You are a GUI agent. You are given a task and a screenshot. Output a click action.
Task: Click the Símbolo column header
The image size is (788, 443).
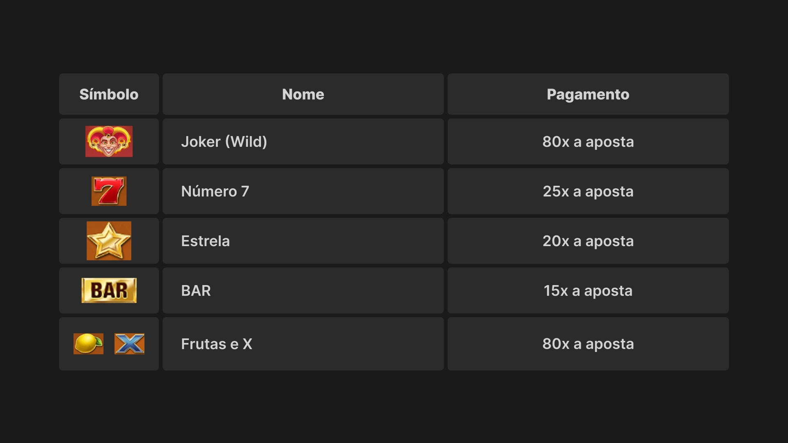tap(109, 94)
